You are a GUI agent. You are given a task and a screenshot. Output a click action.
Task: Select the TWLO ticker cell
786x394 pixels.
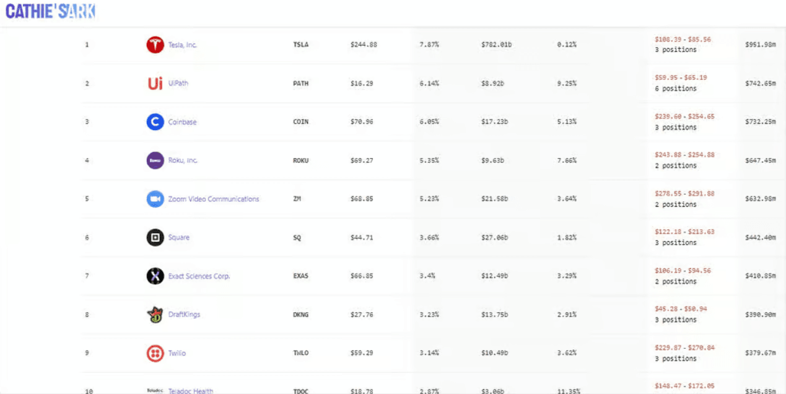(x=300, y=353)
